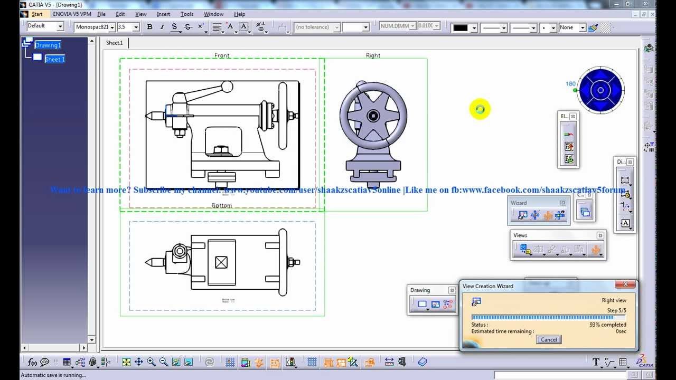Viewport: 676px width, 380px height.
Task: Open the (no tolerance) dropdown
Action: click(336, 27)
